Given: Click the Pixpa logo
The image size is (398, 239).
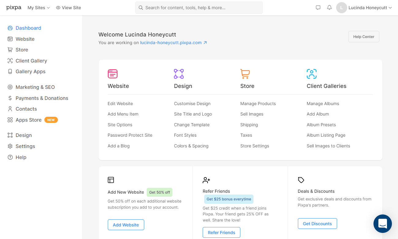Looking at the screenshot, I should click(14, 8).
